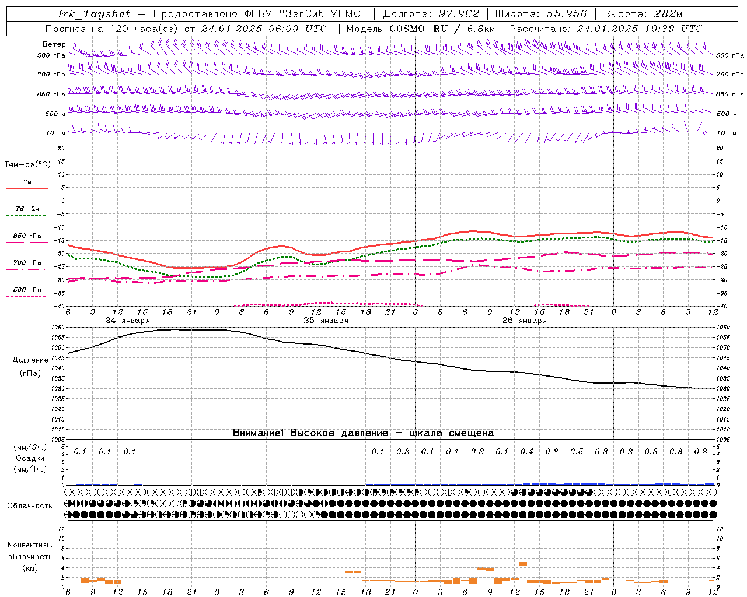Select the Высота: 282м elevation text

(643, 14)
